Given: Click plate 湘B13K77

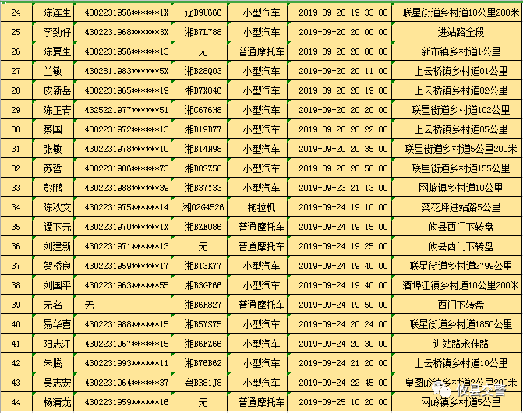Looking at the screenshot, I should (x=203, y=266).
